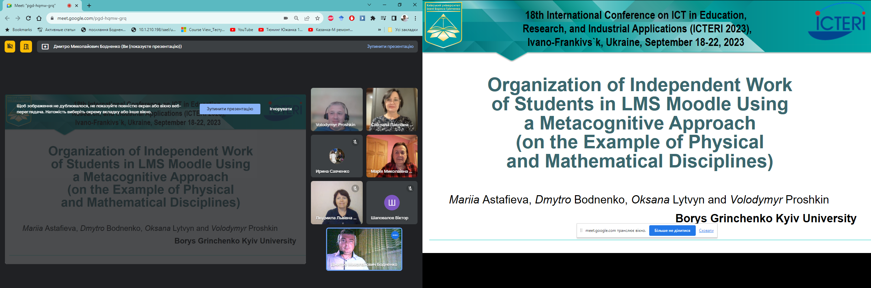Open the media controls icon
871x288 pixels.
[383, 18]
